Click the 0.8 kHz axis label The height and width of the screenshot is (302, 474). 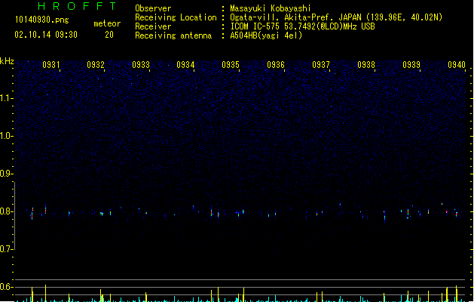tap(6, 211)
